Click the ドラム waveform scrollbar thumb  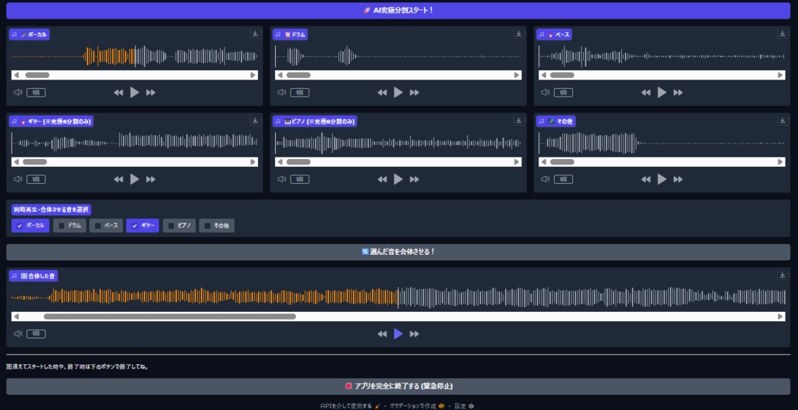298,75
